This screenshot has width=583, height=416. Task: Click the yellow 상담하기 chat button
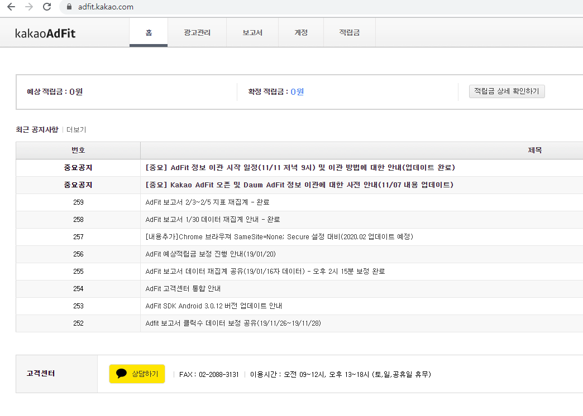137,374
